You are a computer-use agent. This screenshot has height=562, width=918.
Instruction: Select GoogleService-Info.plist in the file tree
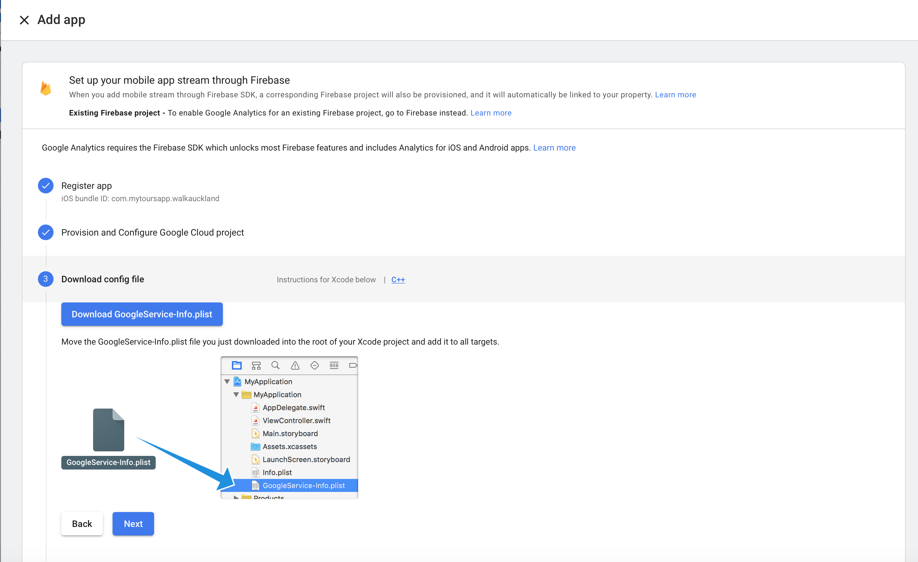click(x=303, y=485)
